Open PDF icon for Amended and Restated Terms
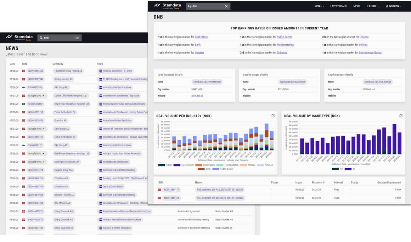The height and width of the screenshot is (242, 411). (x=101, y=104)
